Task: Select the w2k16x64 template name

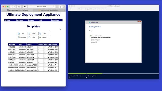Action: [x=12, y=57]
